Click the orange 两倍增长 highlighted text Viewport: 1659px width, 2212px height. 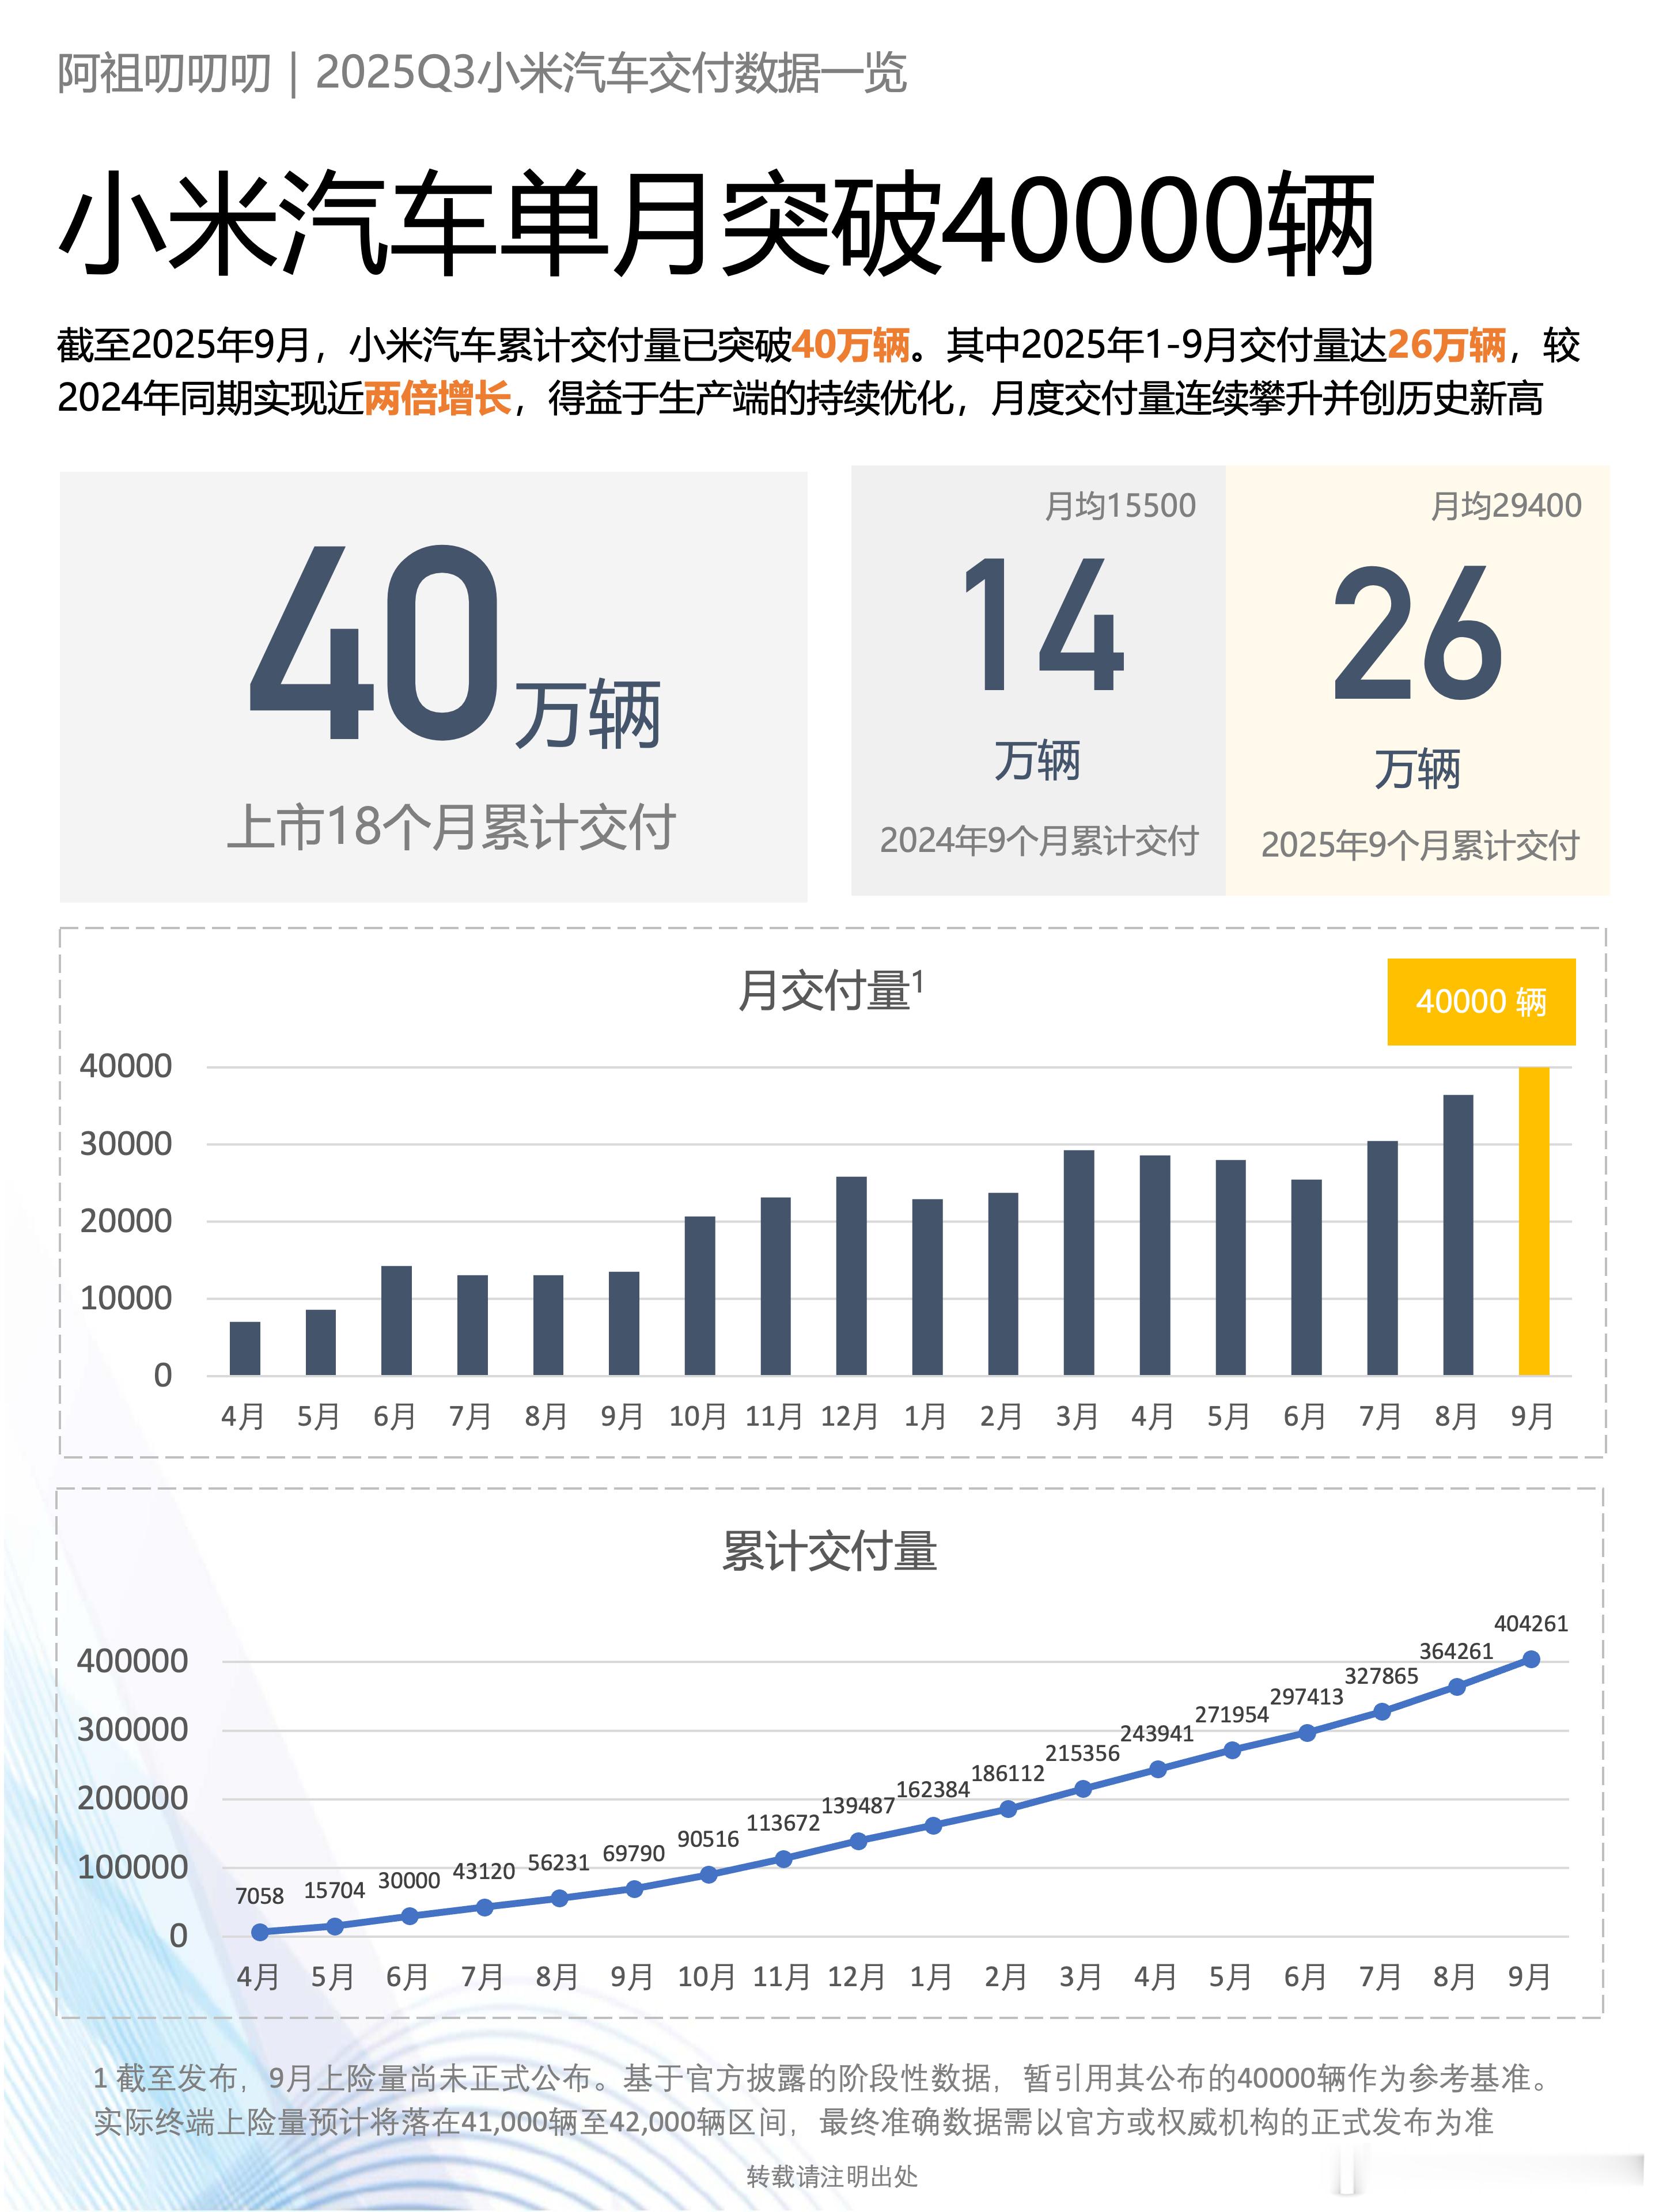coord(437,398)
